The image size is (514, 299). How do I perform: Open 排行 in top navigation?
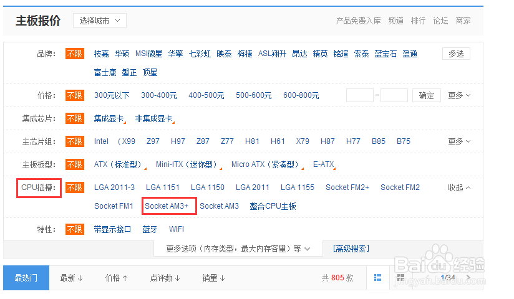[x=418, y=21]
